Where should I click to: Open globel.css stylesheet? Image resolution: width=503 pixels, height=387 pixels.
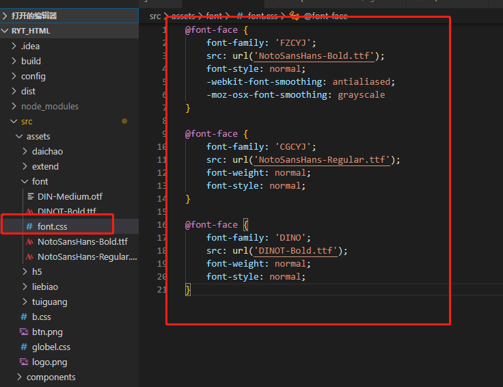51,347
